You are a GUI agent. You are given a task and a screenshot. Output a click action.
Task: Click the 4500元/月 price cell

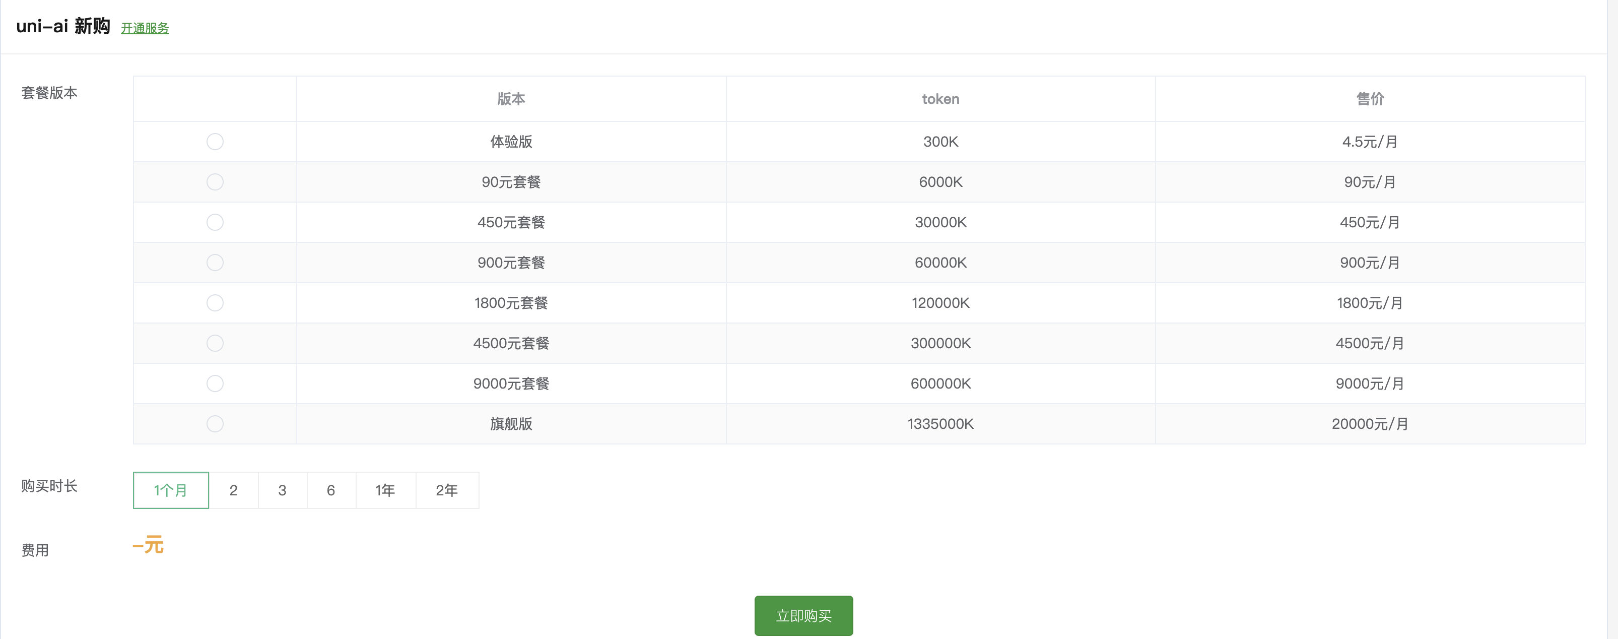point(1370,343)
